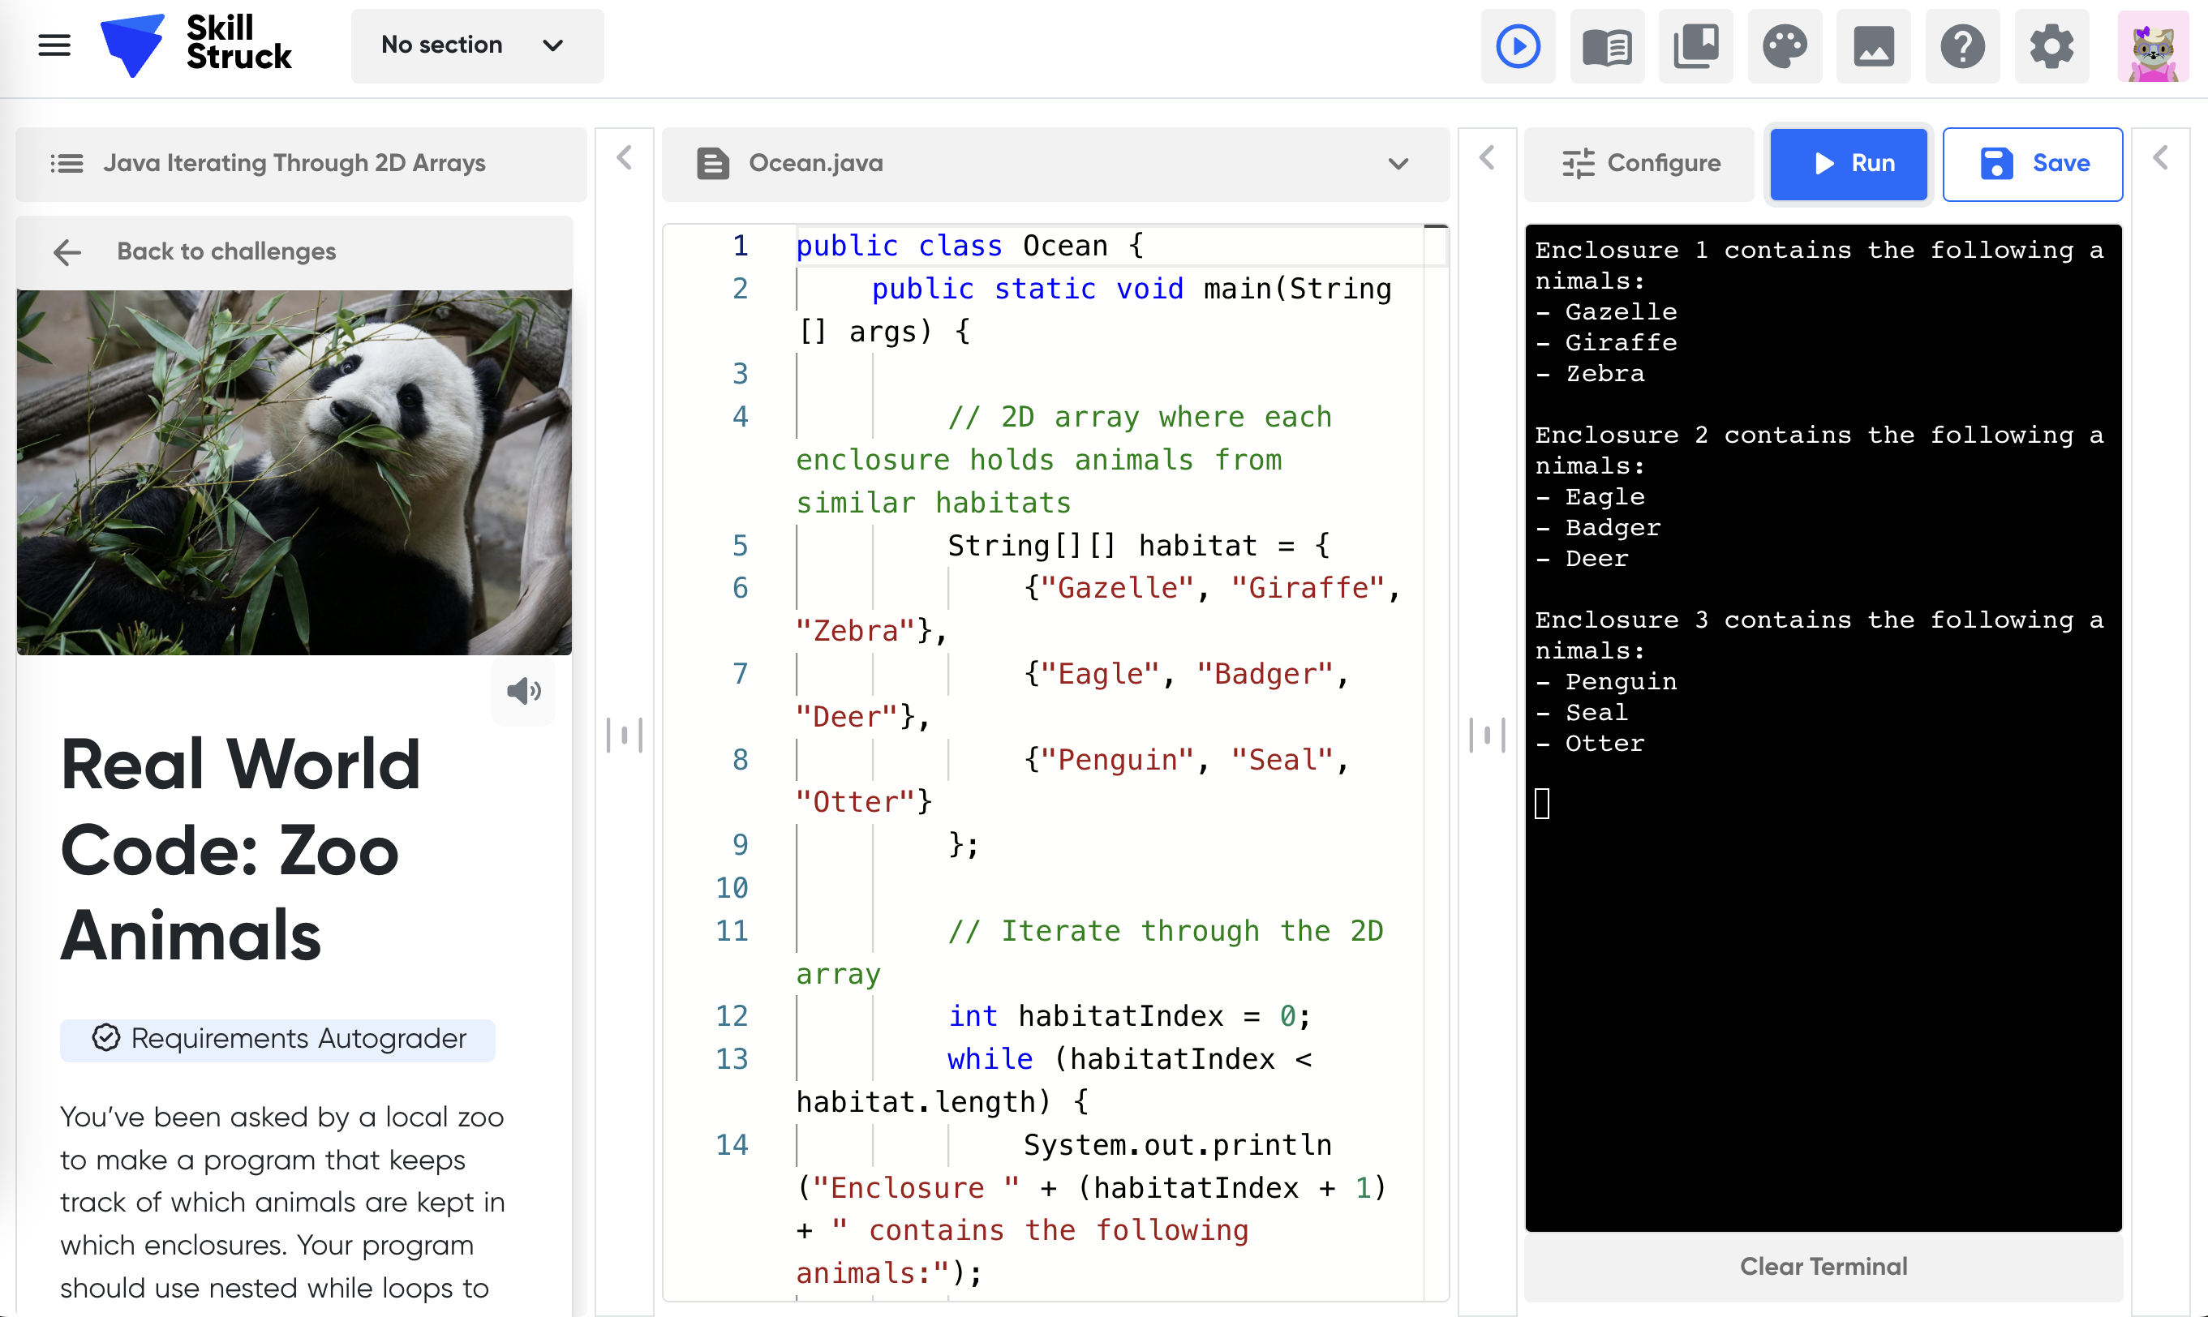Collapse the code editor panel chevron

[1488, 159]
